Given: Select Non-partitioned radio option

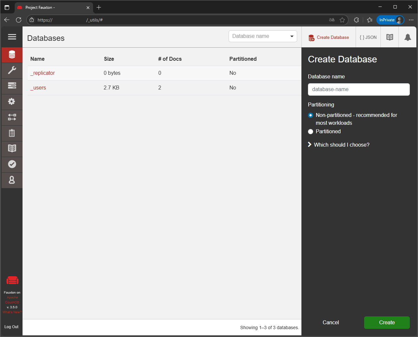Looking at the screenshot, I should (311, 115).
